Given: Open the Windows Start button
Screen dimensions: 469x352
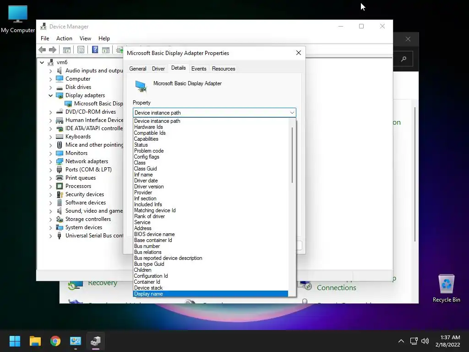Looking at the screenshot, I should pyautogui.click(x=15, y=341).
